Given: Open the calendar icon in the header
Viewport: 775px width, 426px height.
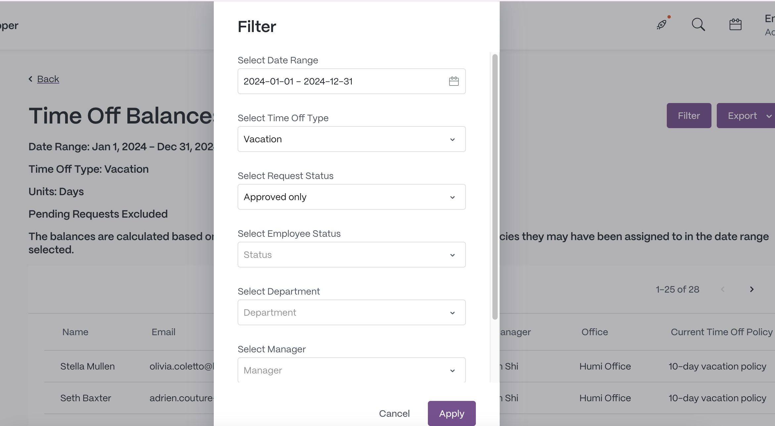Looking at the screenshot, I should pos(735,24).
